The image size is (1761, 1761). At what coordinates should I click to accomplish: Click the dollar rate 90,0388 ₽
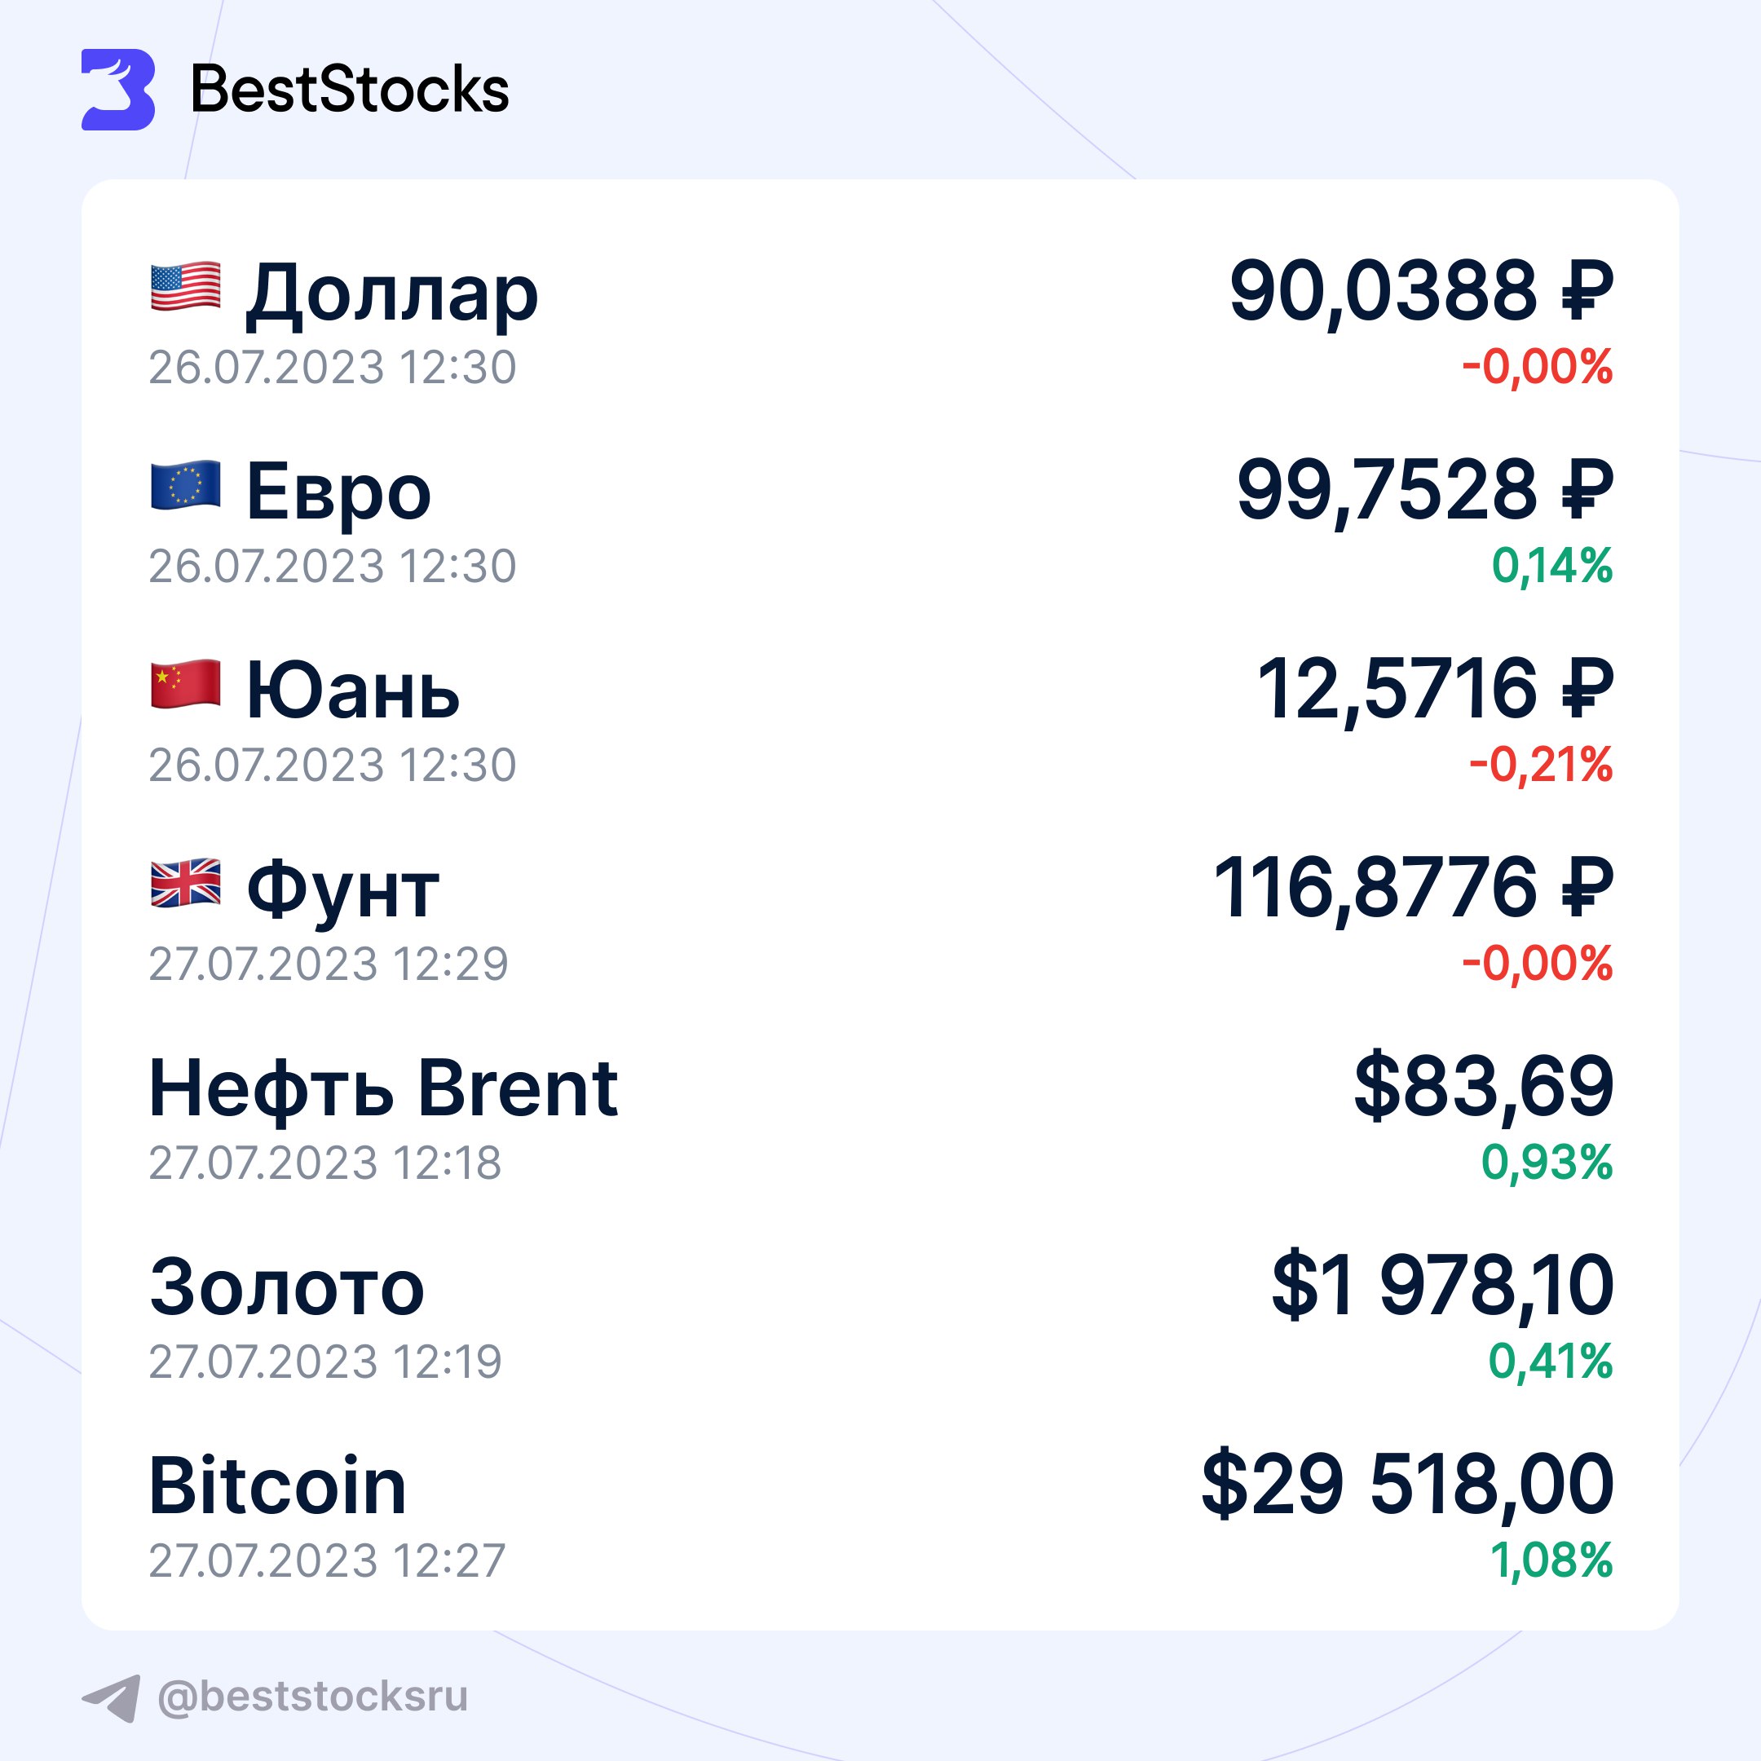[1420, 292]
